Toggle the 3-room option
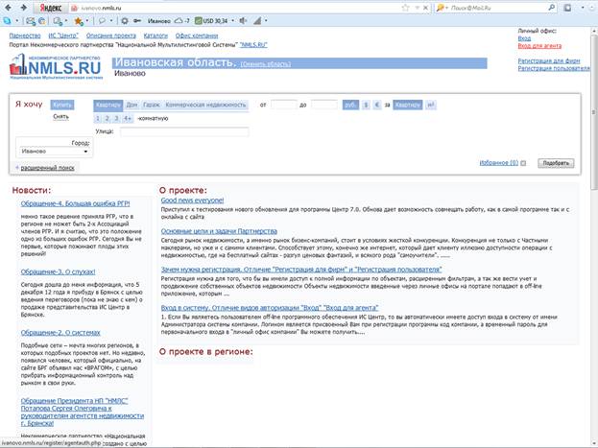Image resolution: width=598 pixels, height=448 pixels. (x=117, y=119)
